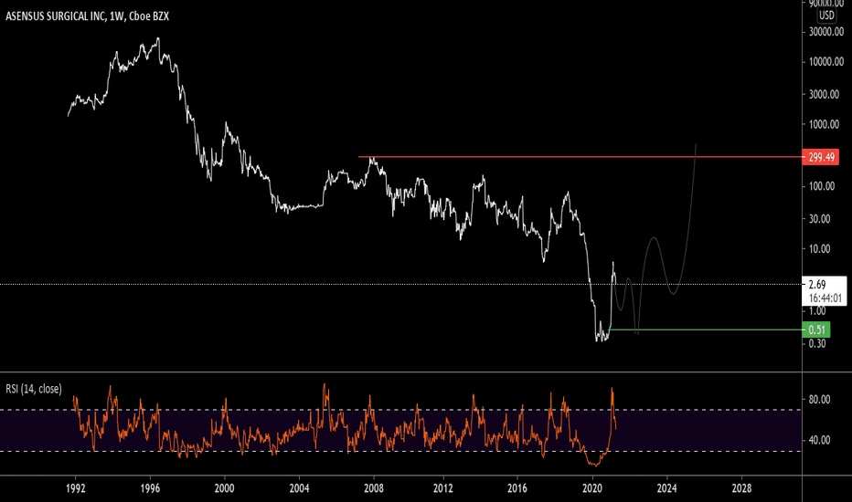852x502 pixels.
Task: Click the 2024 time axis label
Action: [x=666, y=488]
